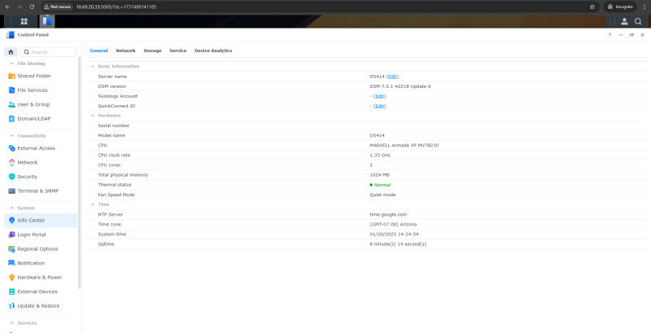
Task: Click the File Services icon
Action: coord(11,90)
